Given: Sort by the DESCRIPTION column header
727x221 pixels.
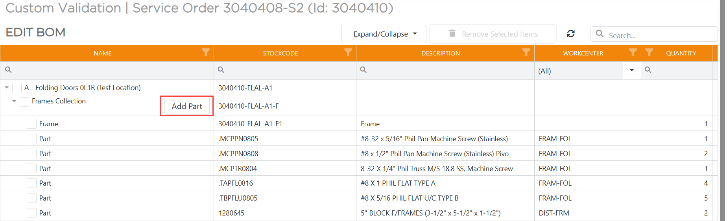Looking at the screenshot, I should pos(441,53).
